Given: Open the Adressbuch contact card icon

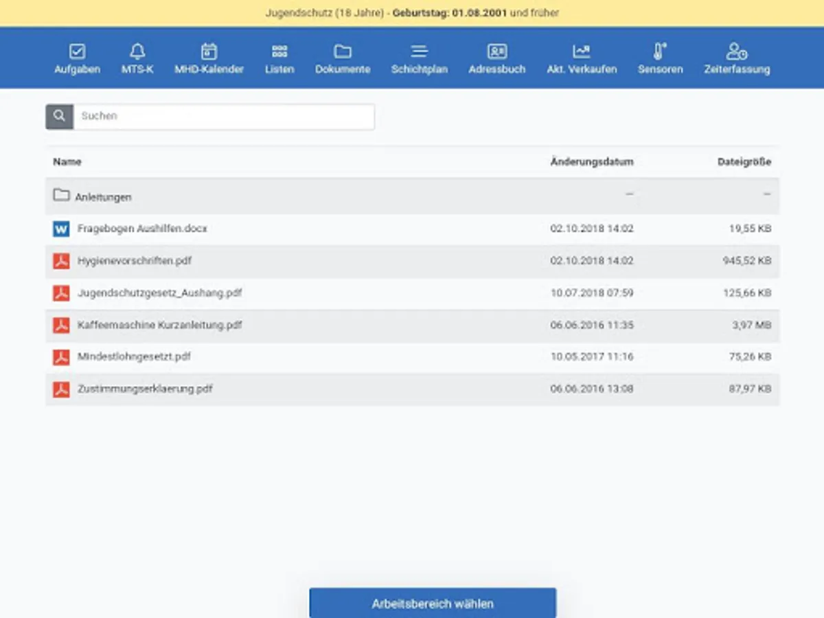Looking at the screenshot, I should tap(496, 51).
